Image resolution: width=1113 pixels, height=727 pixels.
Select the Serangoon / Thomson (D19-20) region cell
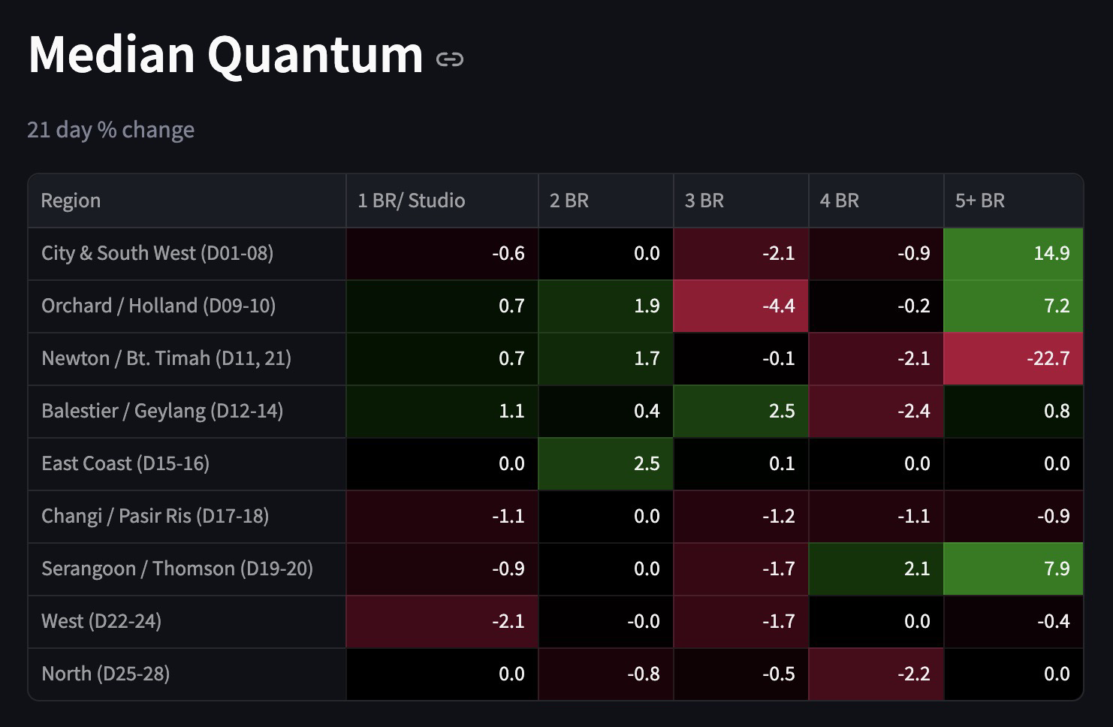click(x=177, y=569)
